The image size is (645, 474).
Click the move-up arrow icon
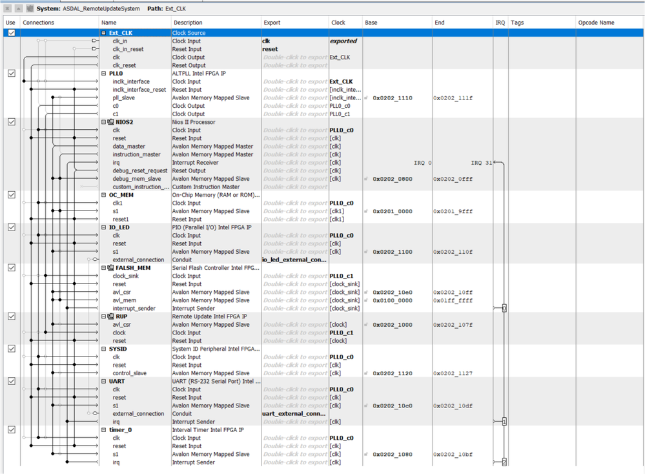pos(19,8)
